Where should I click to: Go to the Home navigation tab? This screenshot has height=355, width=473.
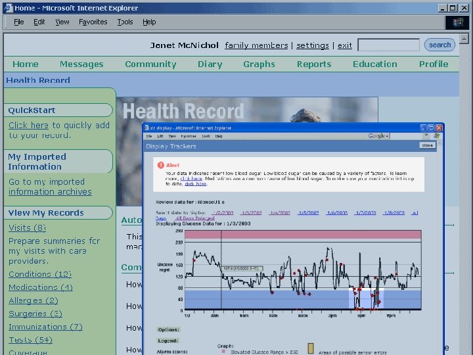click(26, 64)
